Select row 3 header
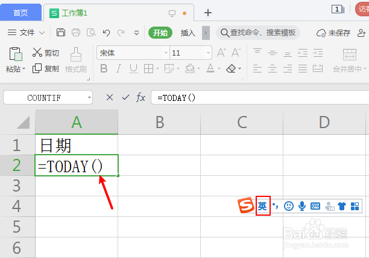369x258 pixels. tap(17, 186)
